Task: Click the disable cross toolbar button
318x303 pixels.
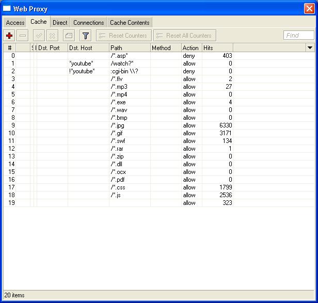Action: (x=52, y=36)
